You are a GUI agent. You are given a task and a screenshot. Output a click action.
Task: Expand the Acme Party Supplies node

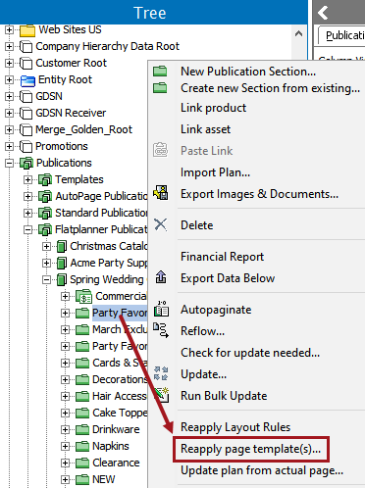pos(46,264)
